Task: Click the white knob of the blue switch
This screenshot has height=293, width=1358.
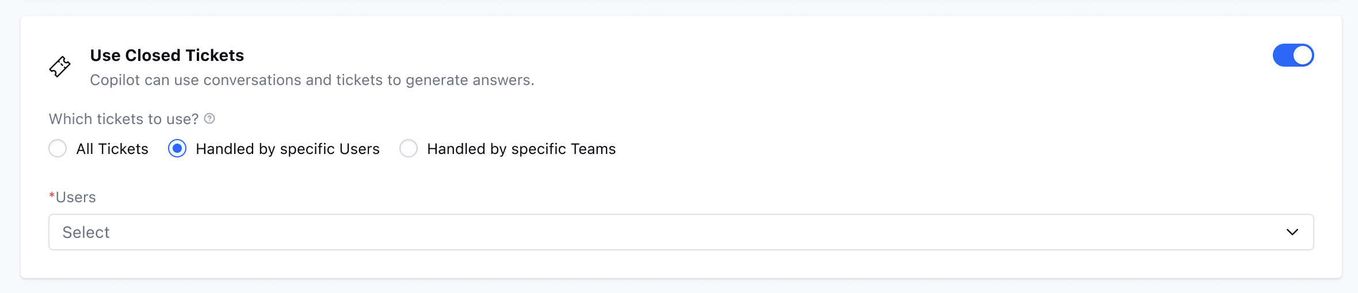Action: [x=1303, y=55]
